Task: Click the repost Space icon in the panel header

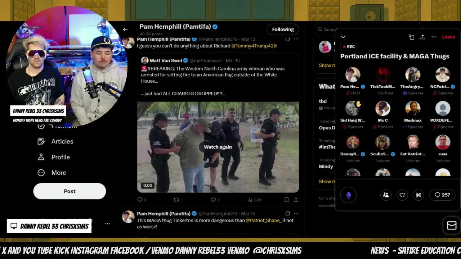Action: pyautogui.click(x=412, y=37)
